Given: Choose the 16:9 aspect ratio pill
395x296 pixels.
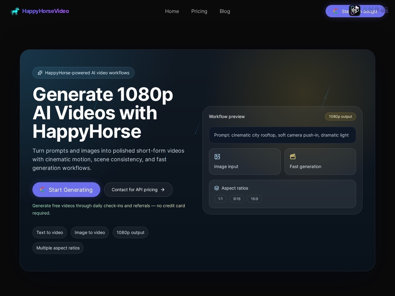Looking at the screenshot, I should point(254,199).
